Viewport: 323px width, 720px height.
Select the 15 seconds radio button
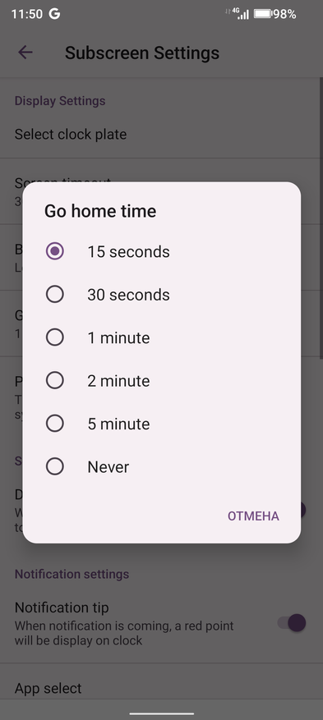55,251
